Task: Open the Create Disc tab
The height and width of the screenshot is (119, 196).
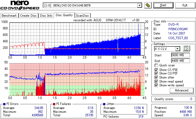Action: click(x=28, y=16)
